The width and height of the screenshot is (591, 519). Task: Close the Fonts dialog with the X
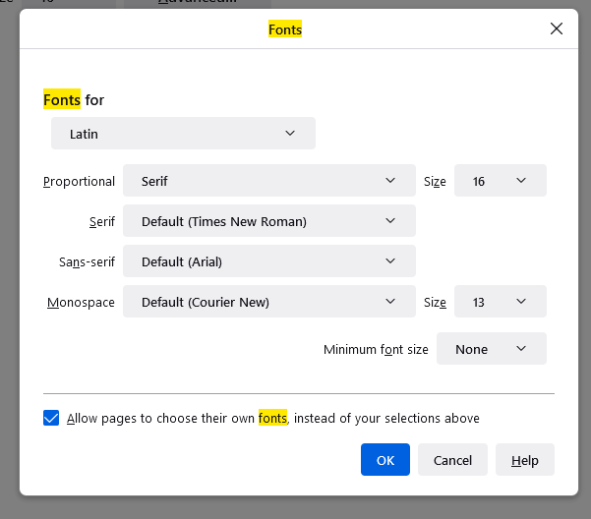coord(557,29)
